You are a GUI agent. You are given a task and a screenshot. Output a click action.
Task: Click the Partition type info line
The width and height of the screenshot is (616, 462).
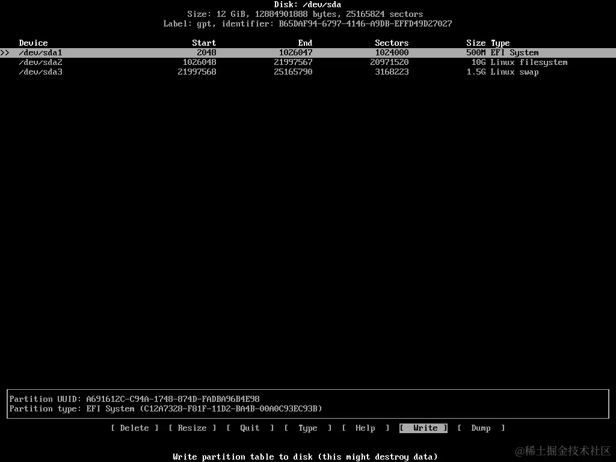click(x=166, y=408)
